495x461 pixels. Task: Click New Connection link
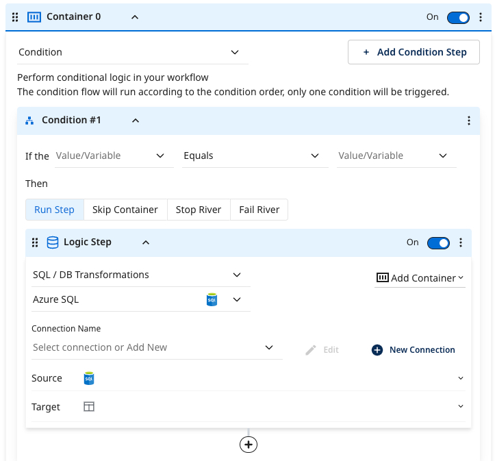[x=414, y=349]
